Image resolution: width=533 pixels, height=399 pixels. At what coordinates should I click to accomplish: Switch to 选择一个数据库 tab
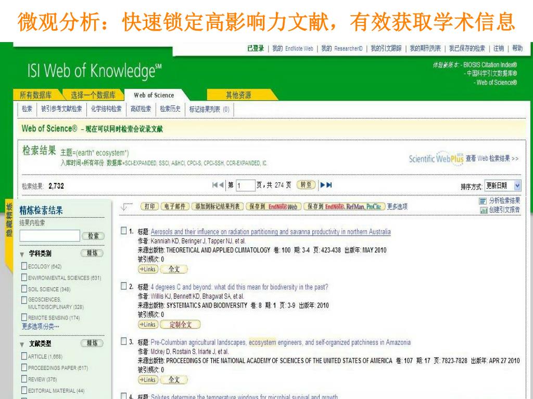(x=93, y=95)
